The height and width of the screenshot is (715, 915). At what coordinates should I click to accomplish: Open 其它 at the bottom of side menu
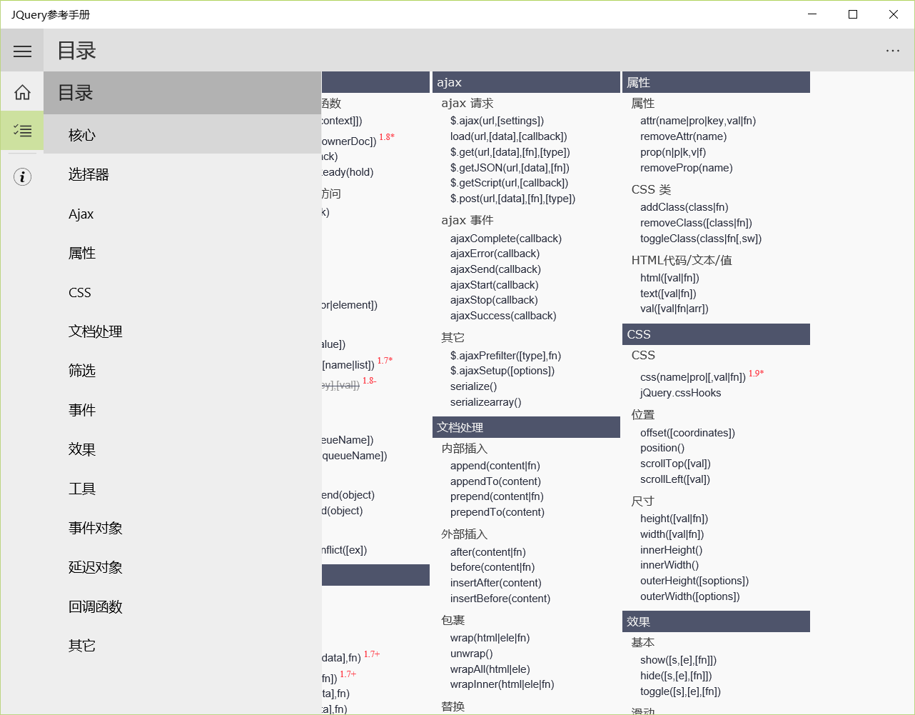183,646
